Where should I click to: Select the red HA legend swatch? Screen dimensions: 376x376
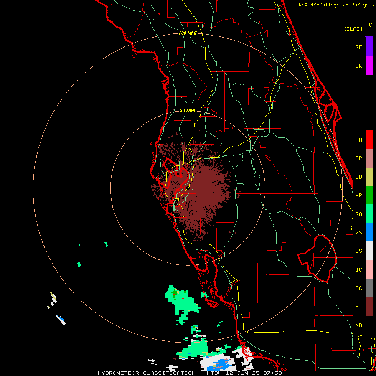click(369, 140)
